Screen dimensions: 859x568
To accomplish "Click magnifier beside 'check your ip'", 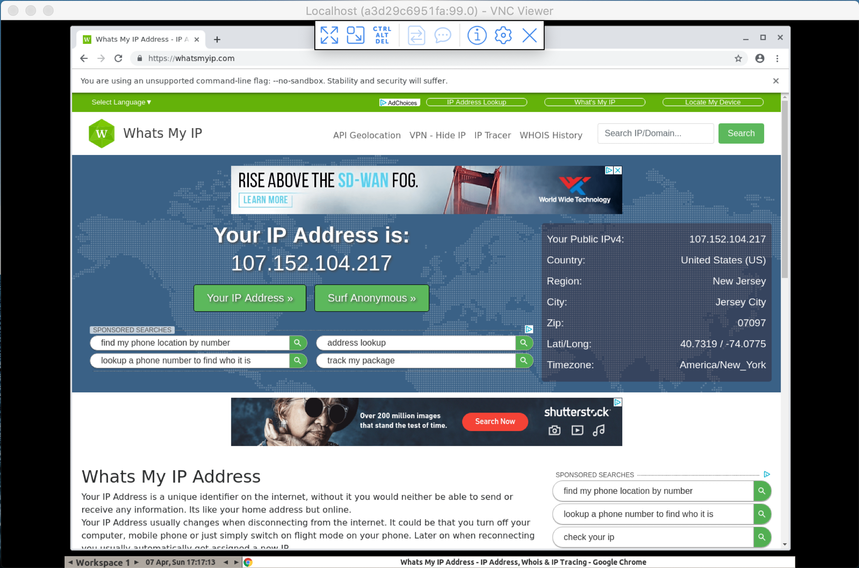I will [x=762, y=537].
